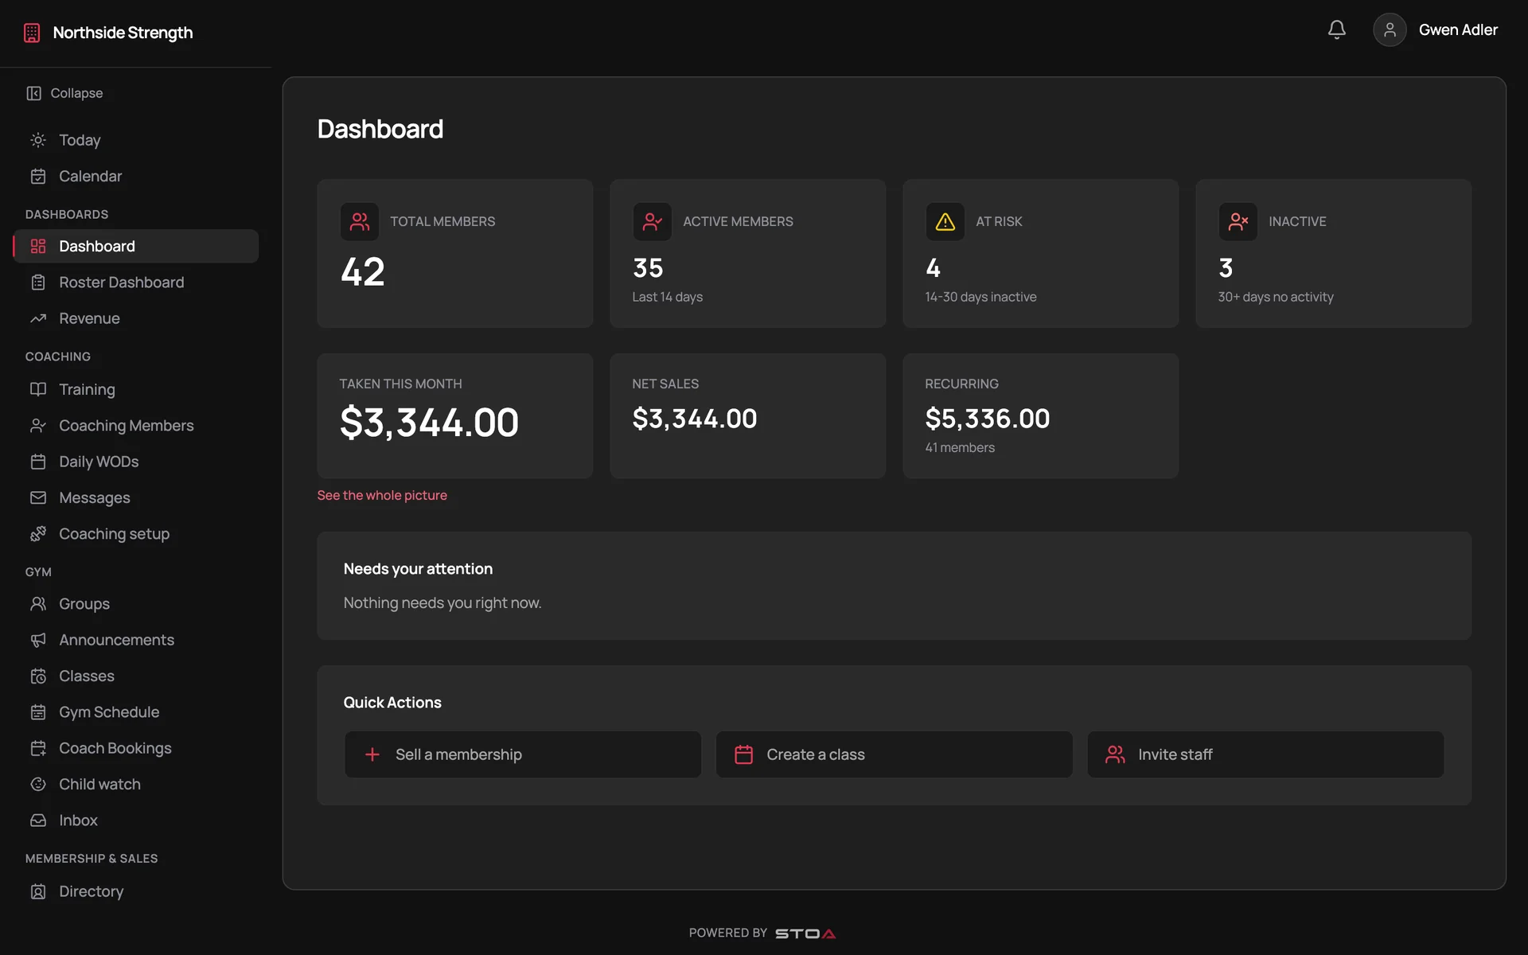Click Create a class button
The width and height of the screenshot is (1528, 955).
click(x=894, y=754)
